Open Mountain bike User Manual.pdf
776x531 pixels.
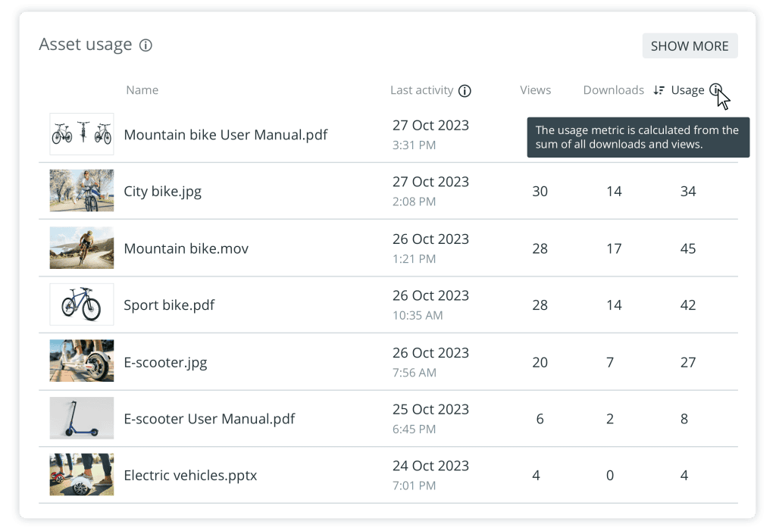226,134
